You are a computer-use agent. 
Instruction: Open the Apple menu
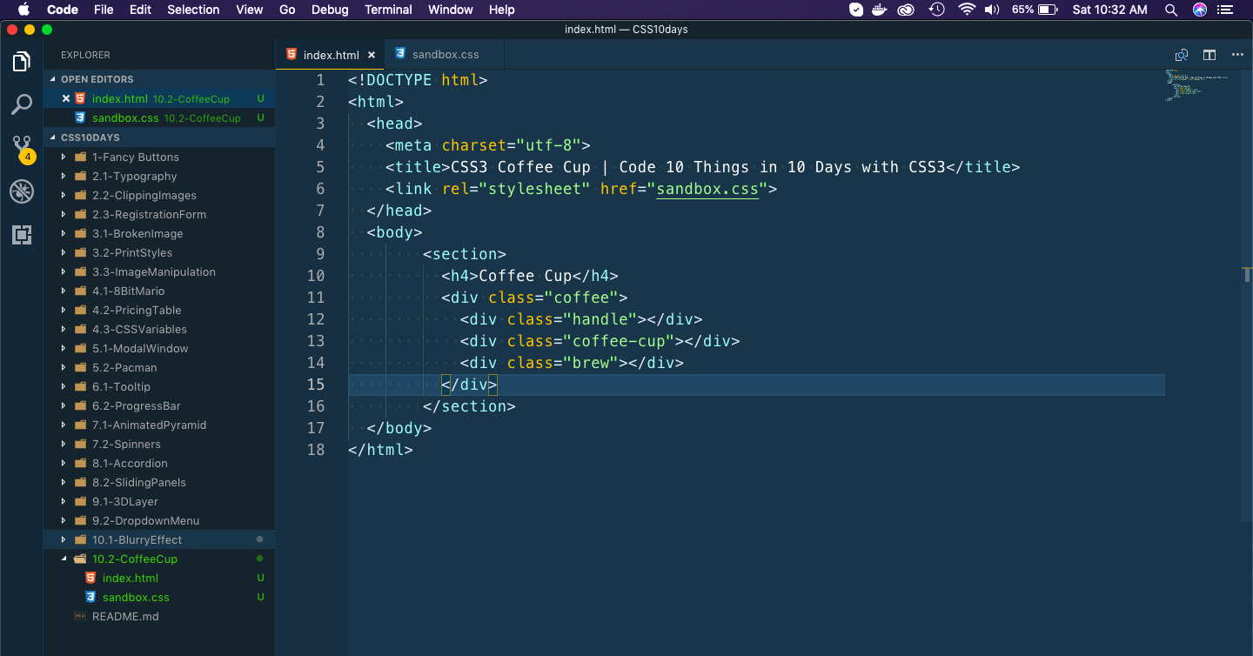click(x=23, y=10)
